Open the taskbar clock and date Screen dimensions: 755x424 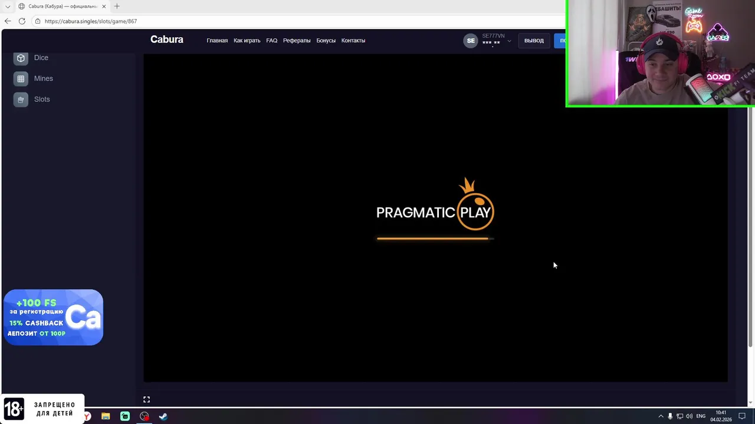(x=721, y=416)
